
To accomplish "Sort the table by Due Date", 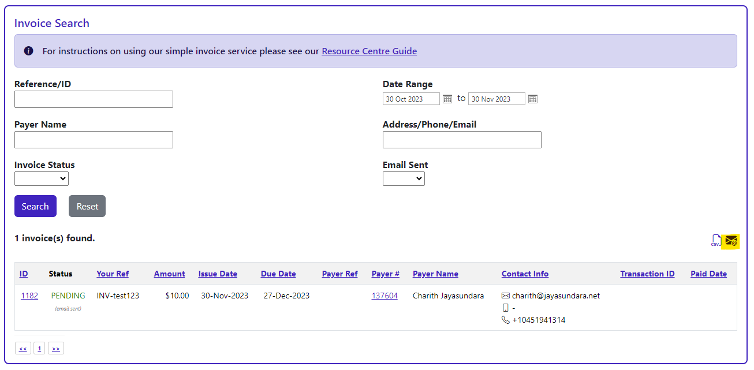I will click(x=278, y=274).
